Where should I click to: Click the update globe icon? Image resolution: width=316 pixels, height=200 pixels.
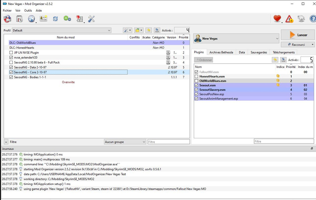click(301, 19)
